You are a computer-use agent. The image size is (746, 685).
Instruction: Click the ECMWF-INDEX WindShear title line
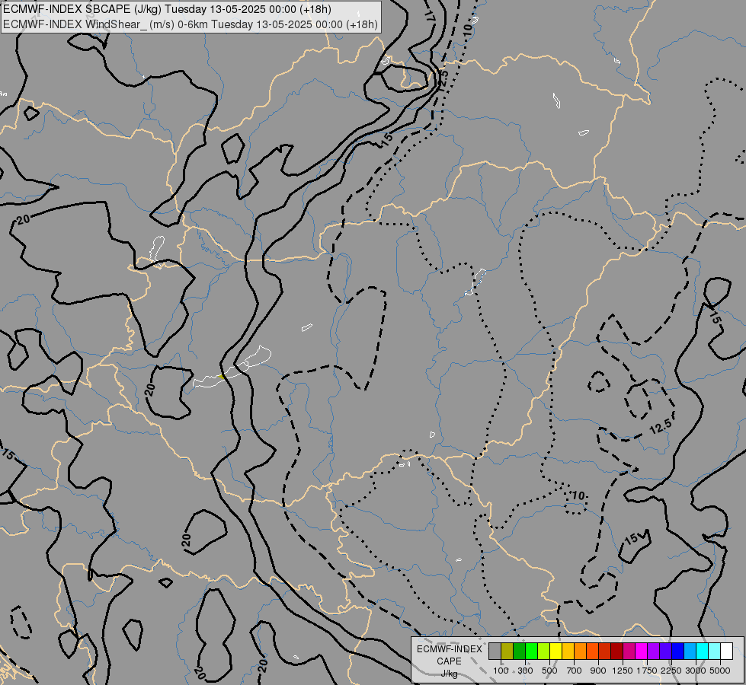point(191,24)
